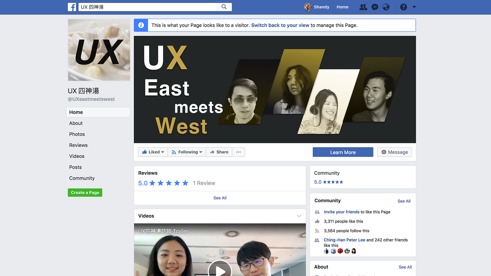
Task: Click the Message button
Action: click(395, 152)
